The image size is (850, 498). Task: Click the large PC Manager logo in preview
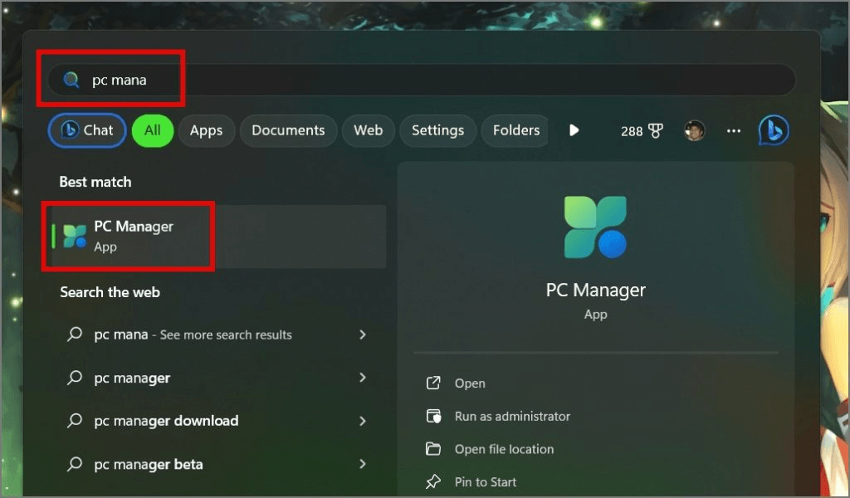(596, 227)
